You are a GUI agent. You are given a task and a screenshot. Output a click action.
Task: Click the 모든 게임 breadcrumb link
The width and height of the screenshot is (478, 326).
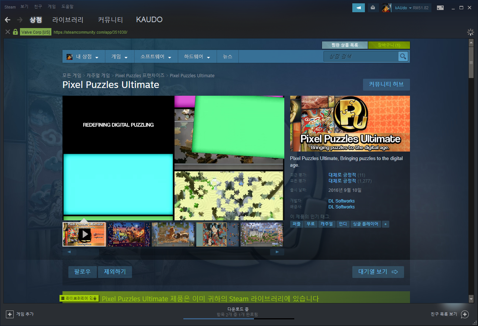pyautogui.click(x=72, y=75)
